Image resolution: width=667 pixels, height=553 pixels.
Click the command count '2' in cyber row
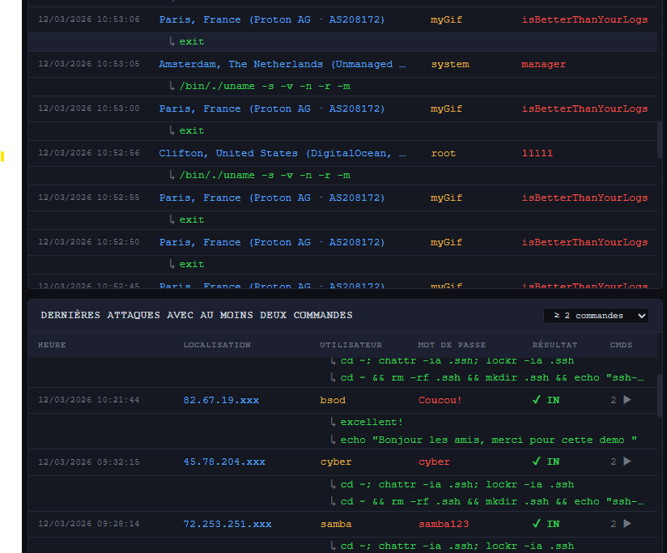tap(614, 462)
